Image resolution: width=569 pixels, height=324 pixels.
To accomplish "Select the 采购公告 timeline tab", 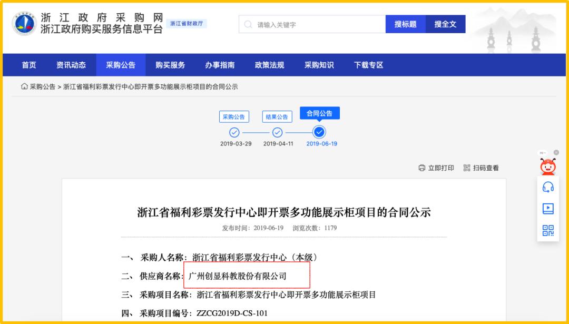I will click(234, 116).
